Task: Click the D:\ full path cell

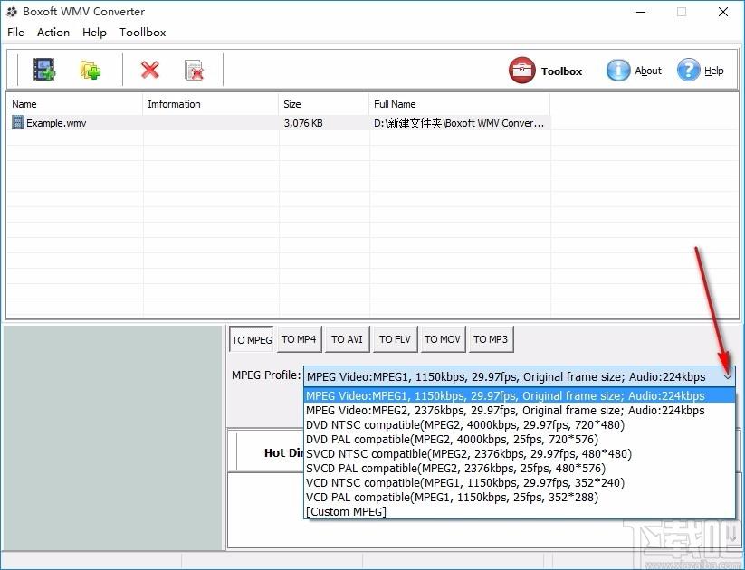Action: click(x=459, y=123)
